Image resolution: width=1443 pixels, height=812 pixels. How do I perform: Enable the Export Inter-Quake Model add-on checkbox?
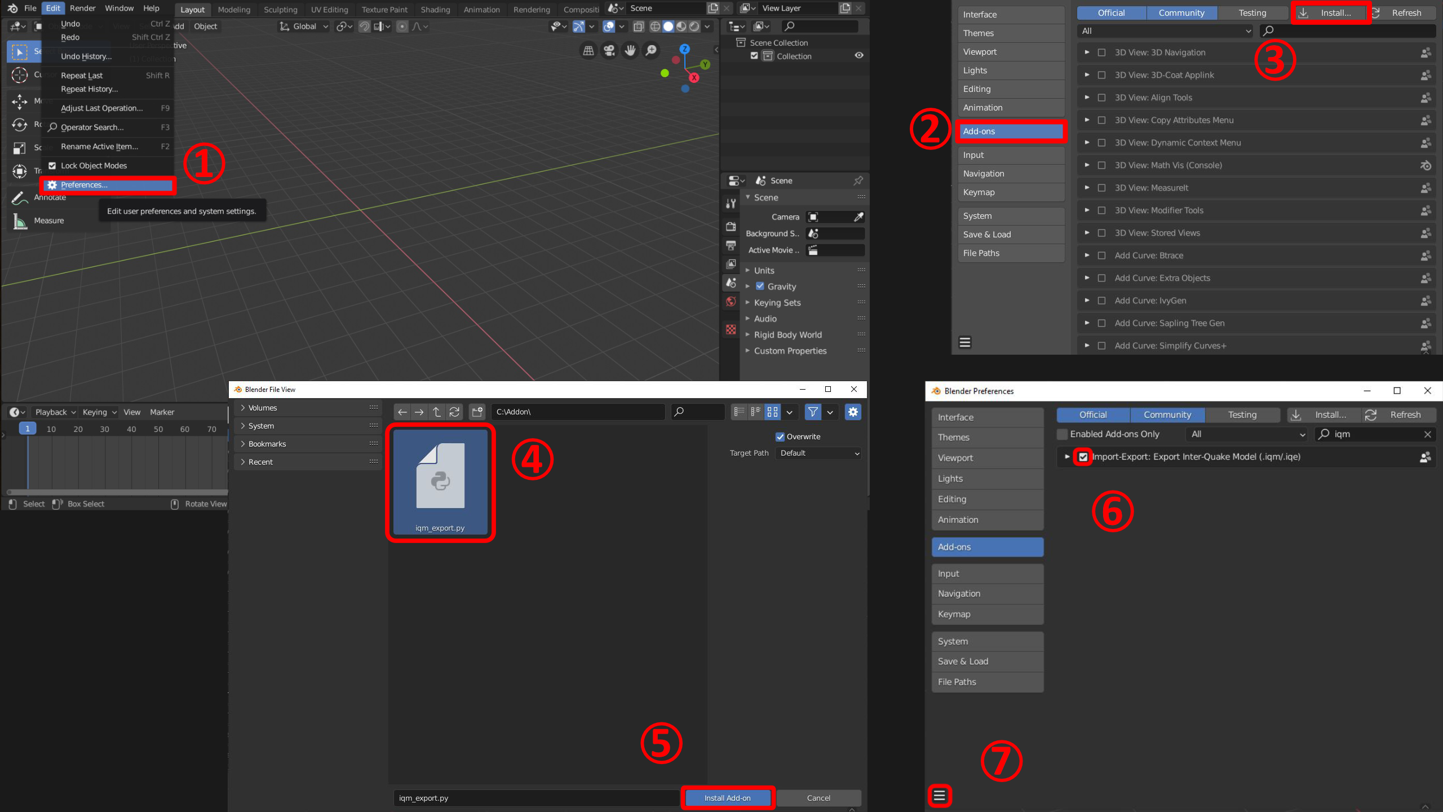1083,457
